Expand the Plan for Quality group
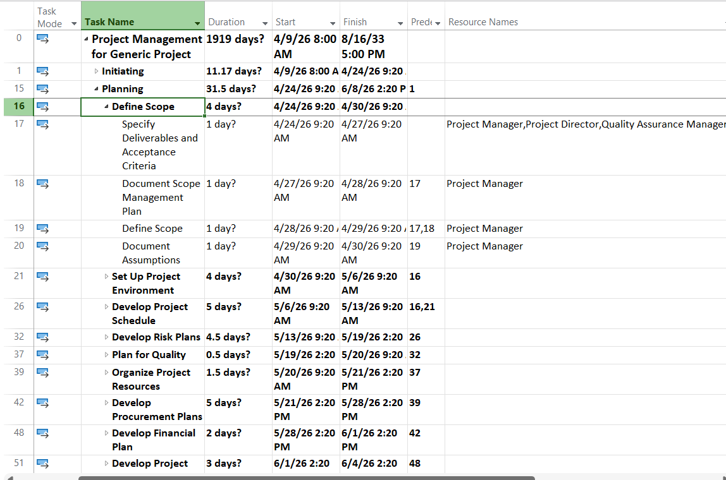This screenshot has width=726, height=480. tap(107, 355)
